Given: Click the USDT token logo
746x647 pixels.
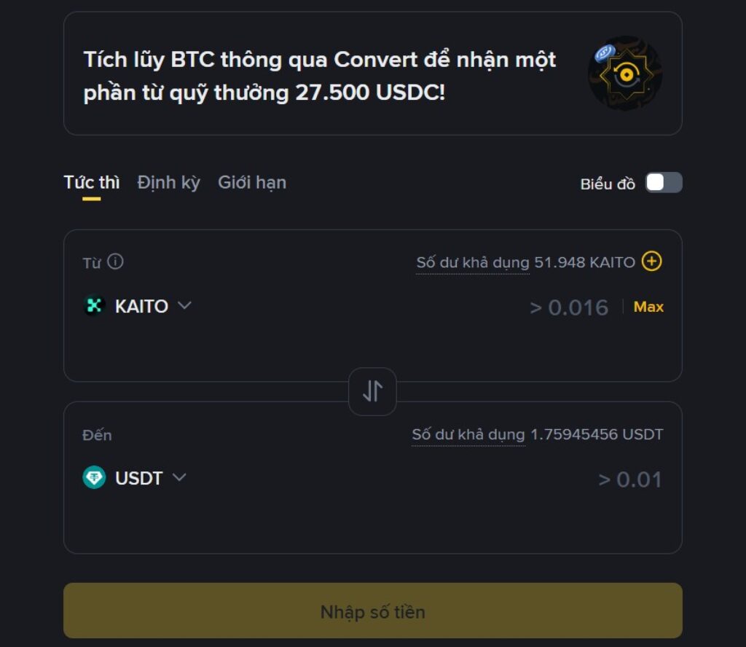Looking at the screenshot, I should point(95,479).
